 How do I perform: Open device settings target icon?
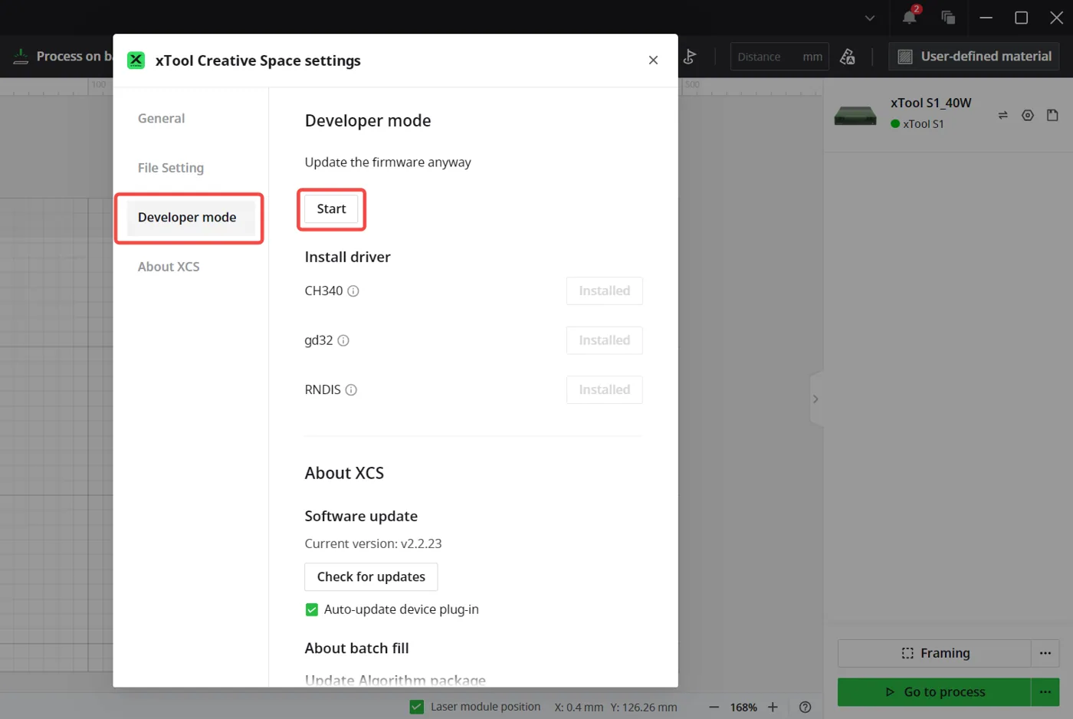pyautogui.click(x=1028, y=115)
